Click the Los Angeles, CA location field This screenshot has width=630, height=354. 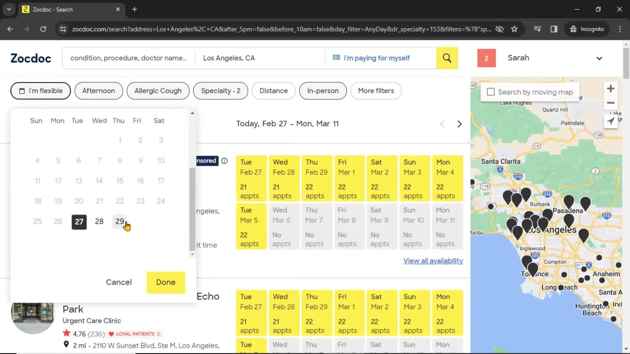260,58
